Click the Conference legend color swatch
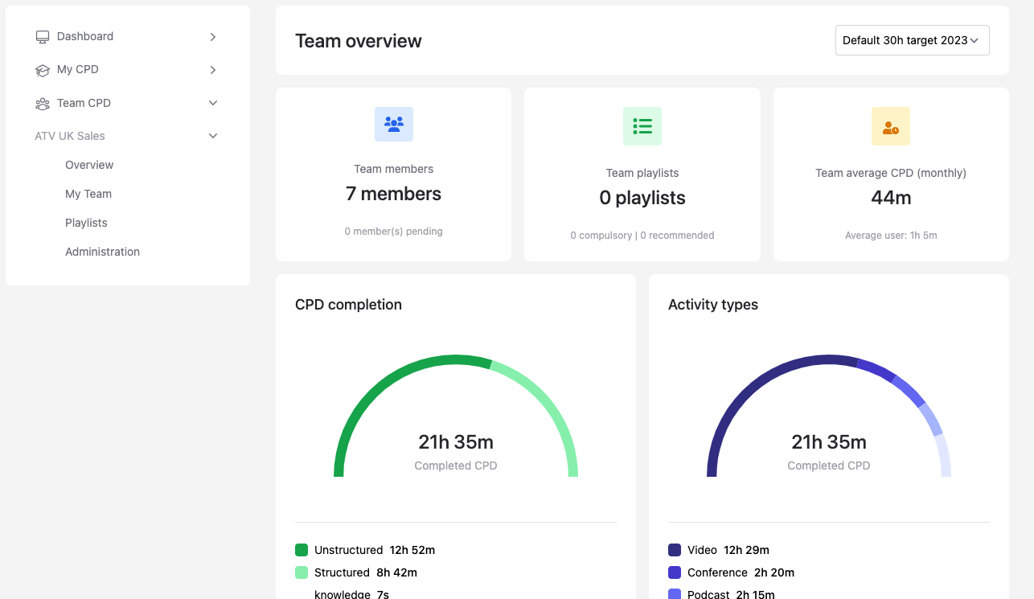1034x599 pixels. coord(675,572)
